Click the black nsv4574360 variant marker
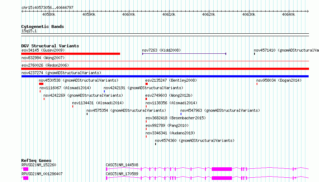Image resolution: width=319 pixels, height=182 pixels. pyautogui.click(x=156, y=144)
